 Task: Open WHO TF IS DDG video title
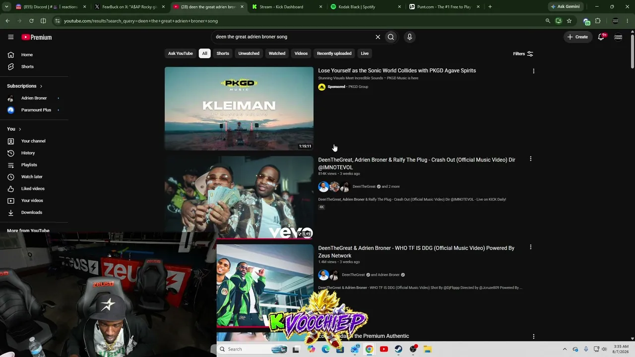(x=416, y=252)
